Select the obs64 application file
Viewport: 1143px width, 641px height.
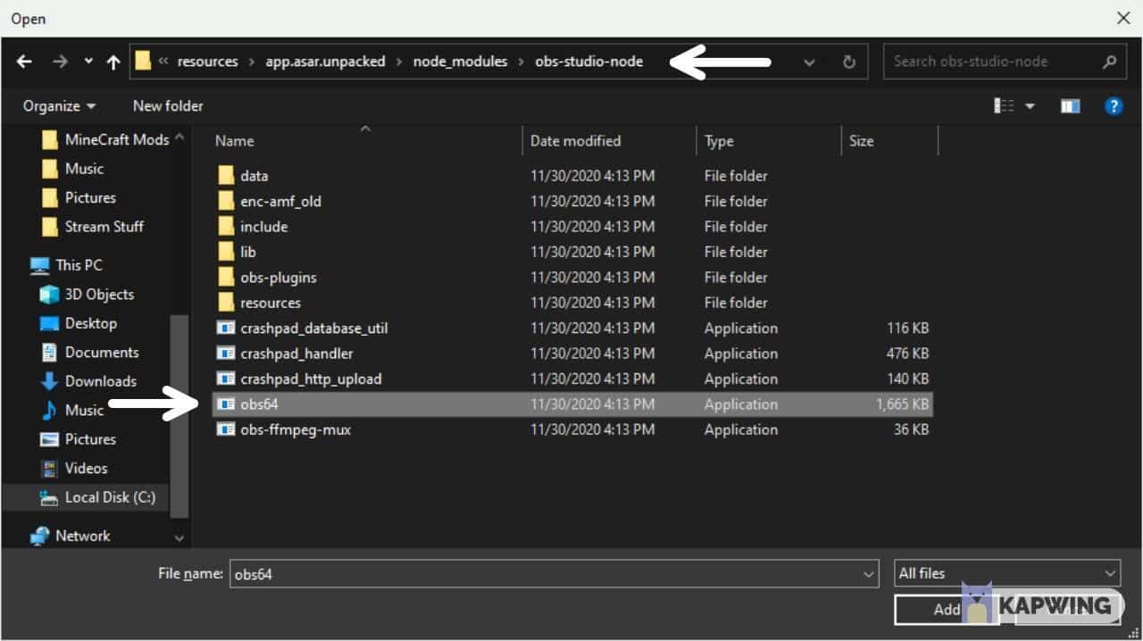tap(573, 404)
